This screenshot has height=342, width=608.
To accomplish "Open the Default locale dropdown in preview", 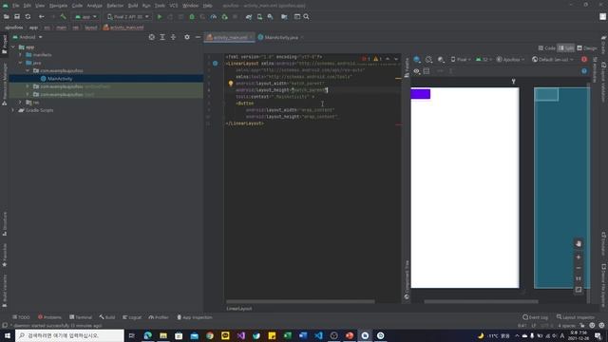I will pyautogui.click(x=552, y=59).
